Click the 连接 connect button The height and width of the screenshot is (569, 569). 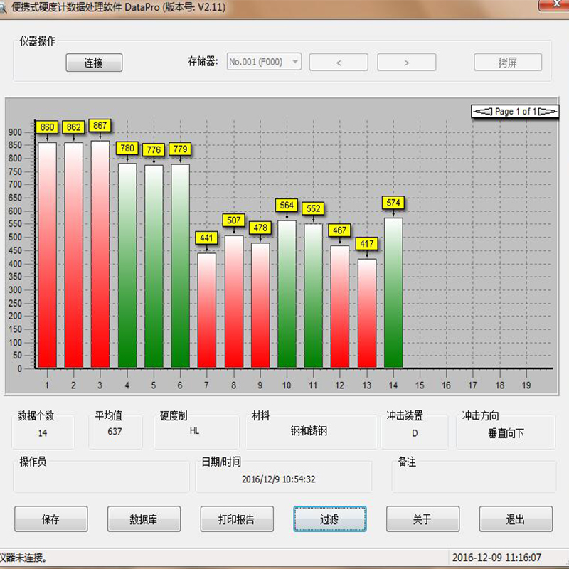(x=94, y=63)
